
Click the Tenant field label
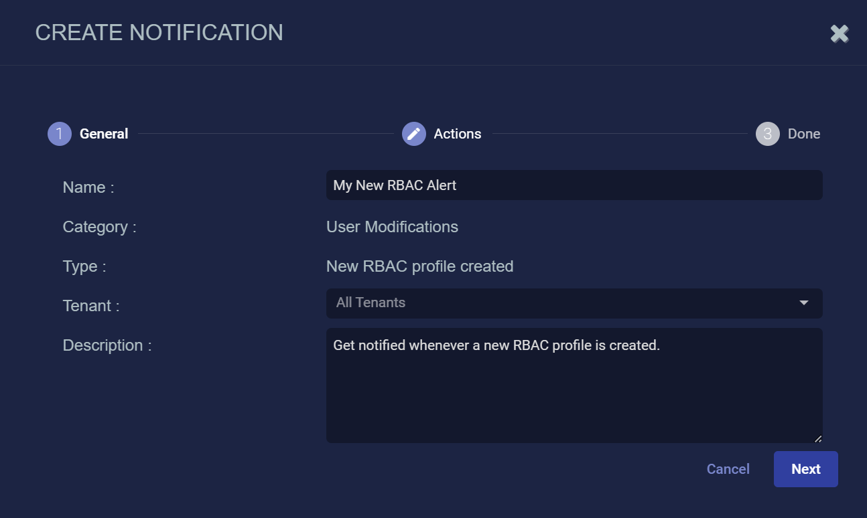tap(90, 306)
